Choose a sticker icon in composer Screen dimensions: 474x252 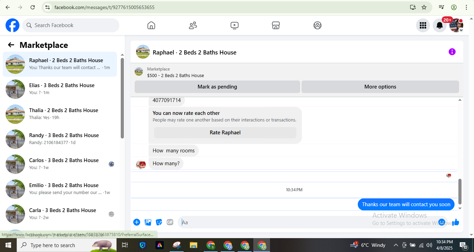159,222
